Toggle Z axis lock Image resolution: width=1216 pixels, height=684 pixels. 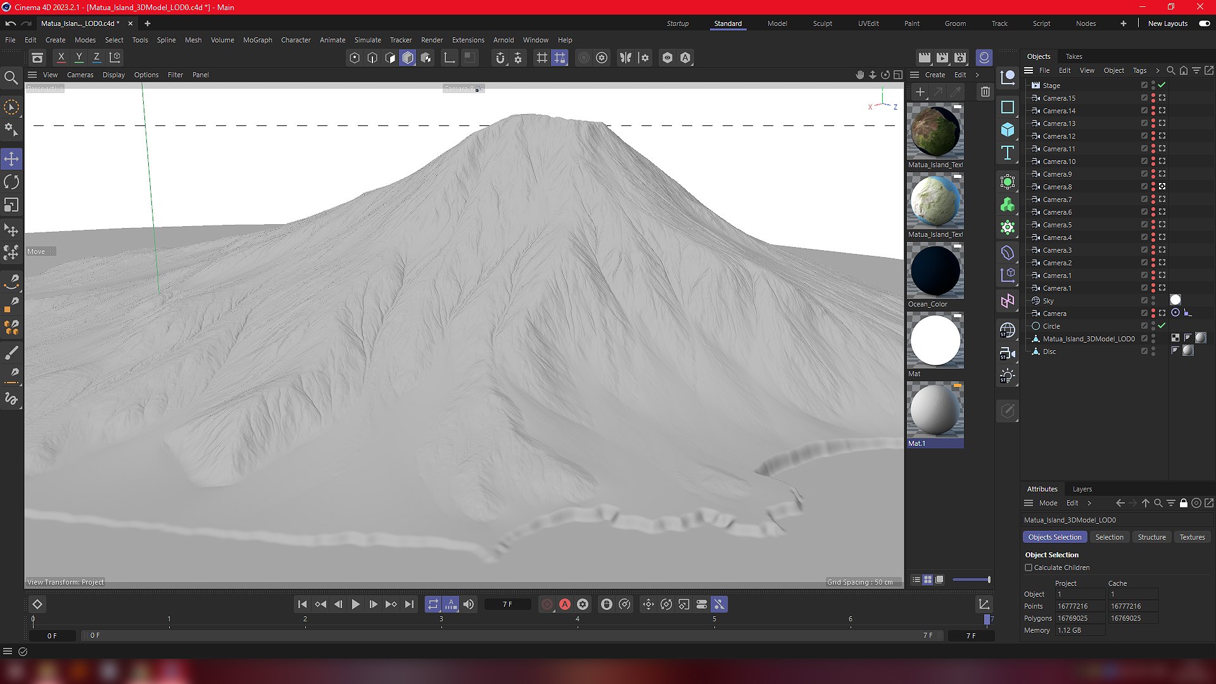point(96,58)
